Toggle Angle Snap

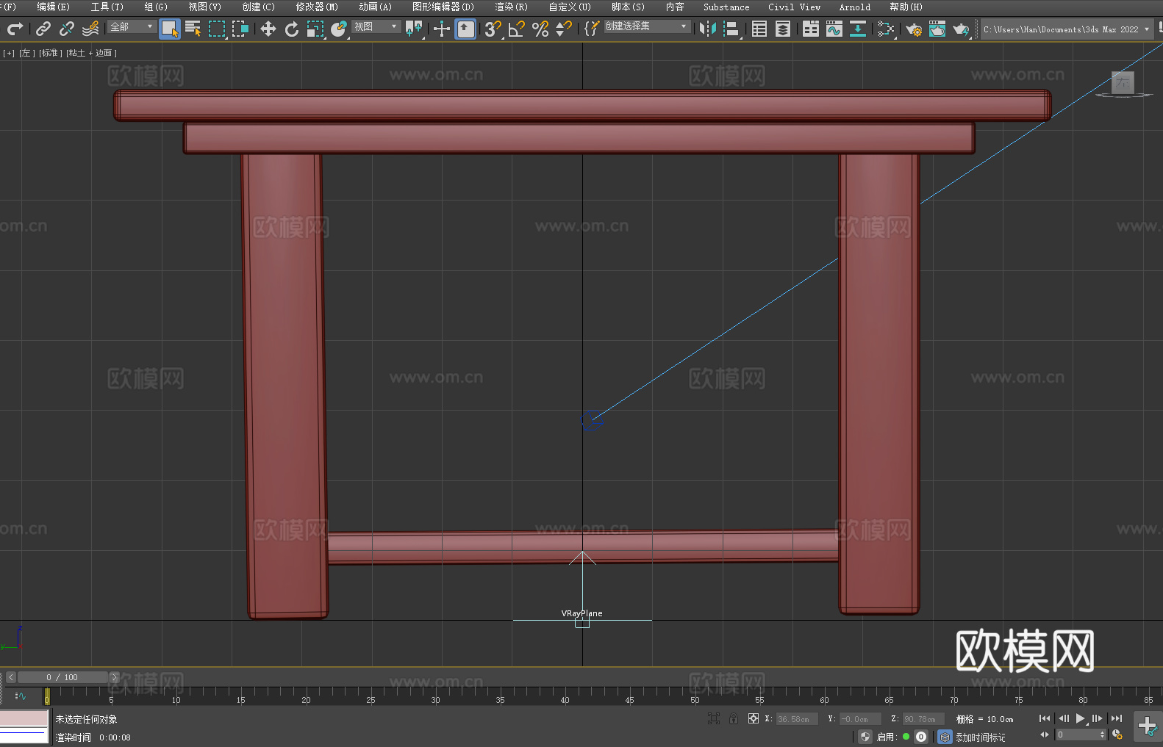tap(517, 29)
